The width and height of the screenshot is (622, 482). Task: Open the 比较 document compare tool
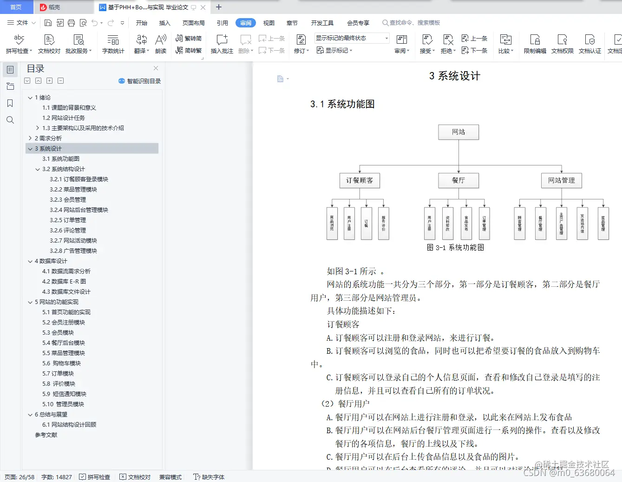click(x=506, y=44)
